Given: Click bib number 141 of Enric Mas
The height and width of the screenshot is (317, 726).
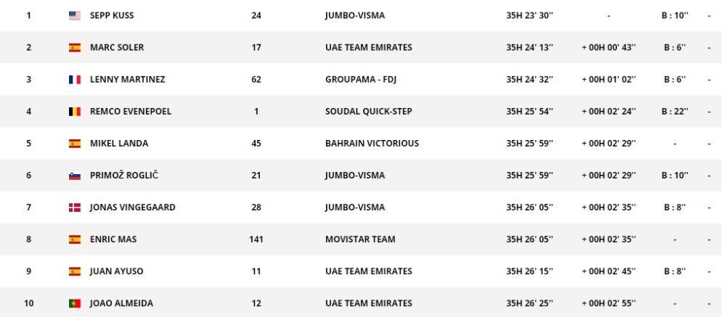Looking at the screenshot, I should [256, 239].
